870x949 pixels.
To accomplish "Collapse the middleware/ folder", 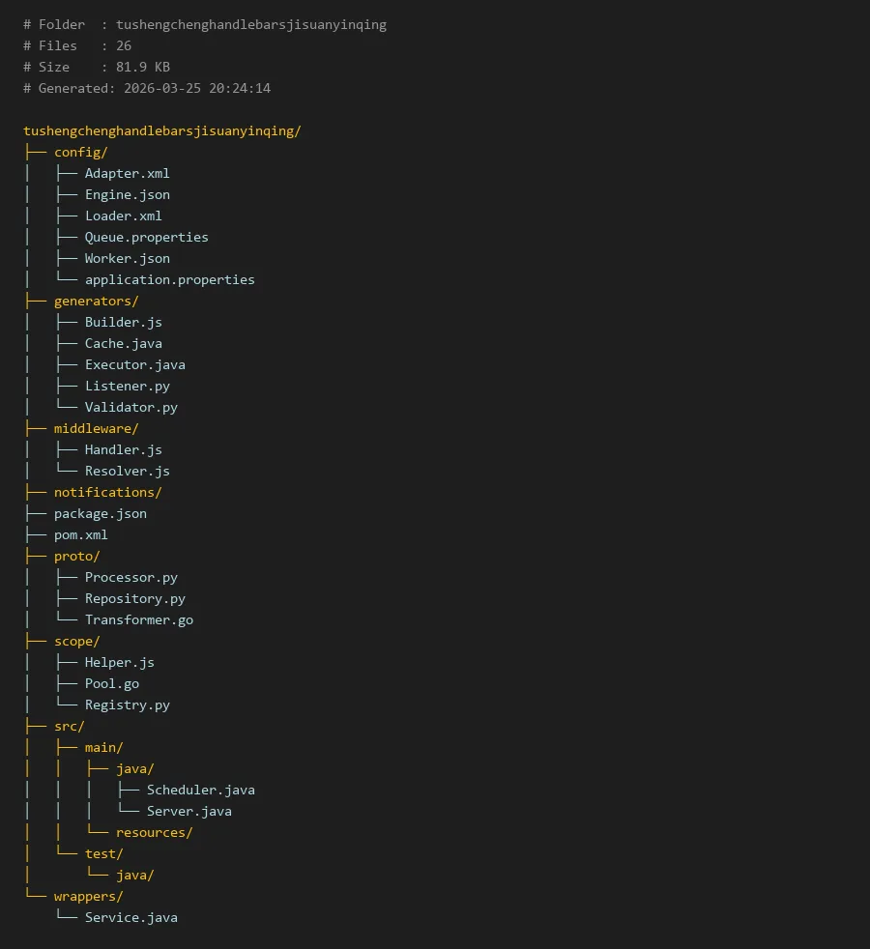I will click(x=96, y=428).
